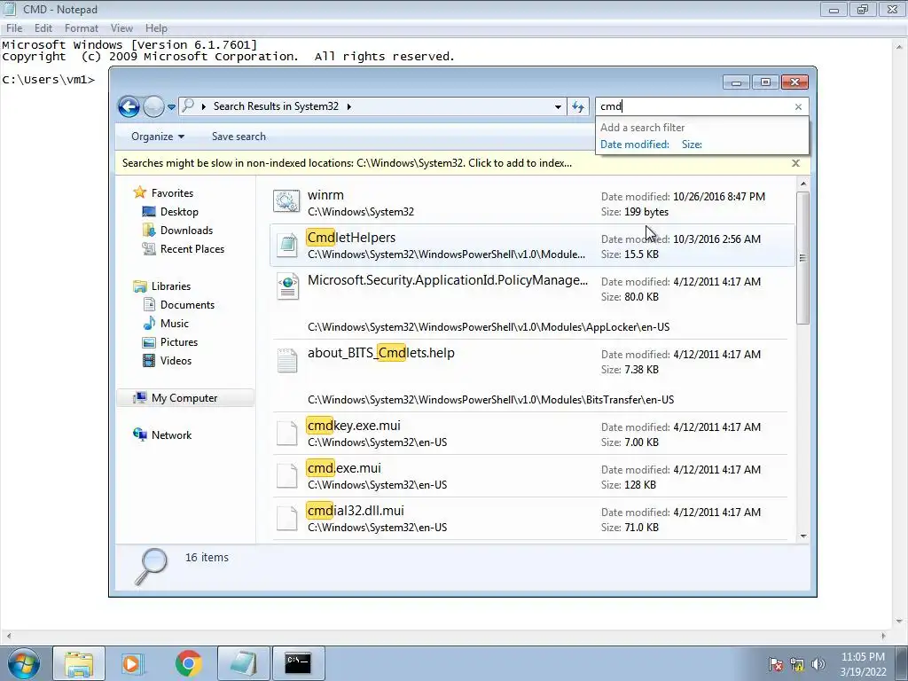This screenshot has height=681, width=908.
Task: Maximize the Explorer search window
Action: (765, 82)
